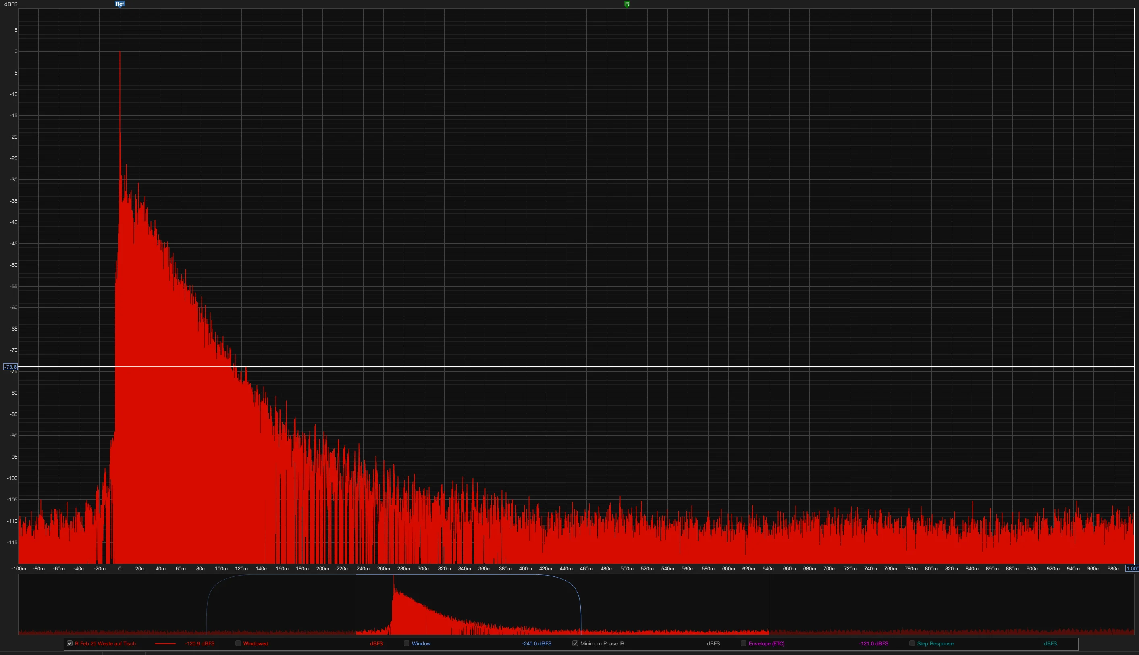
Task: Click the -120.9 dBFS trace value
Action: [199, 643]
